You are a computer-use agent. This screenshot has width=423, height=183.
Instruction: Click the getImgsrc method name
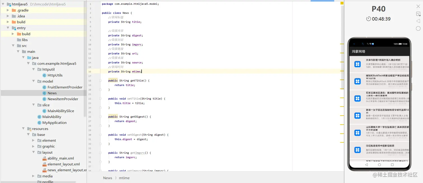pos(137,153)
